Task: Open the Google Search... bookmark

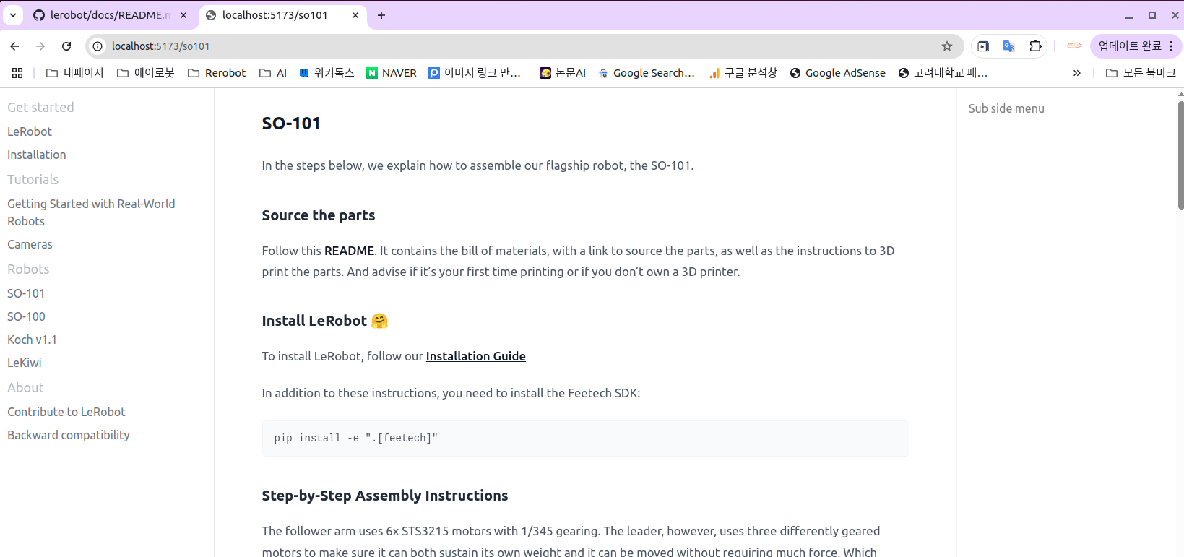Action: 647,73
